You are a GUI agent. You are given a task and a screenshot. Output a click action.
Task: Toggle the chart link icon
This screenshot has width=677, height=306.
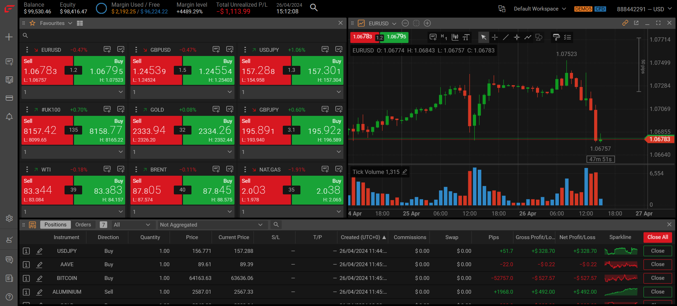pyautogui.click(x=625, y=23)
